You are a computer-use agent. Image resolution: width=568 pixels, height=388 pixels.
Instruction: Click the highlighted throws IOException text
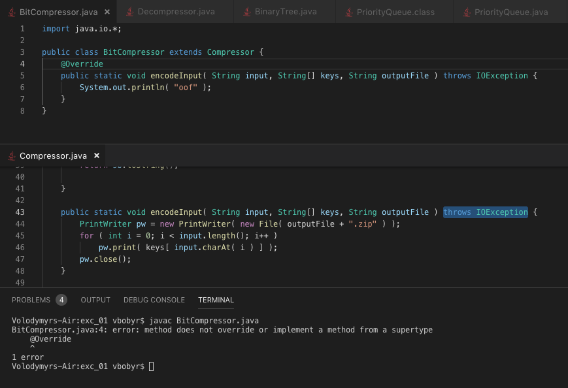coord(485,212)
